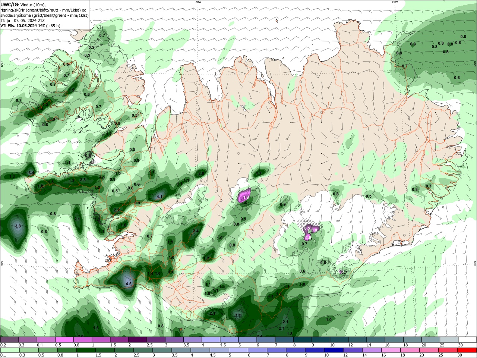Click the palest green 0.1 rain legend swatch

coord(10,350)
